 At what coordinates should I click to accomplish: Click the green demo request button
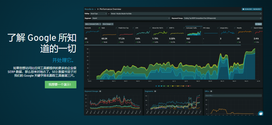[60, 84]
